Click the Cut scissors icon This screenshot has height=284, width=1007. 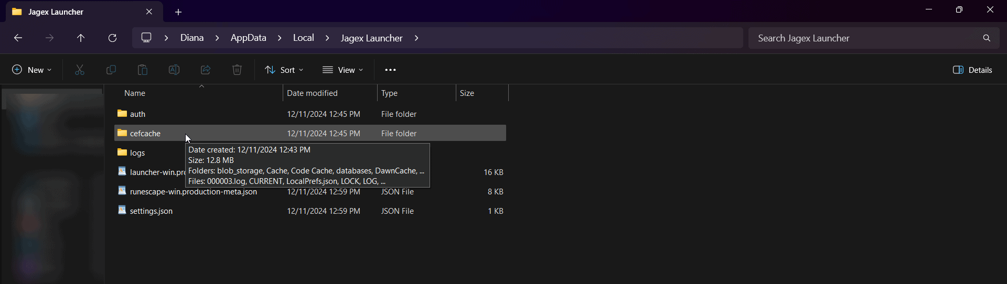point(80,70)
